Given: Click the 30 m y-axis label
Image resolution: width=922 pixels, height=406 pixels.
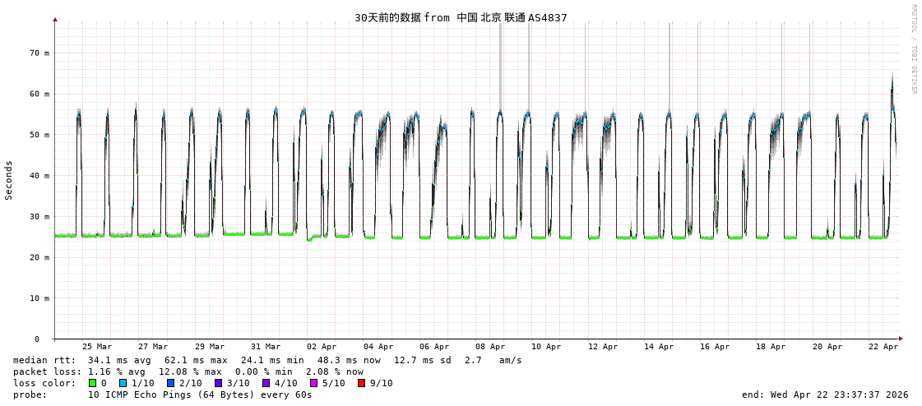Looking at the screenshot, I should (x=39, y=216).
